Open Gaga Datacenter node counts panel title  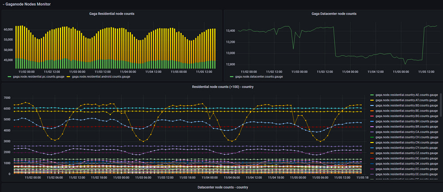(x=334, y=14)
